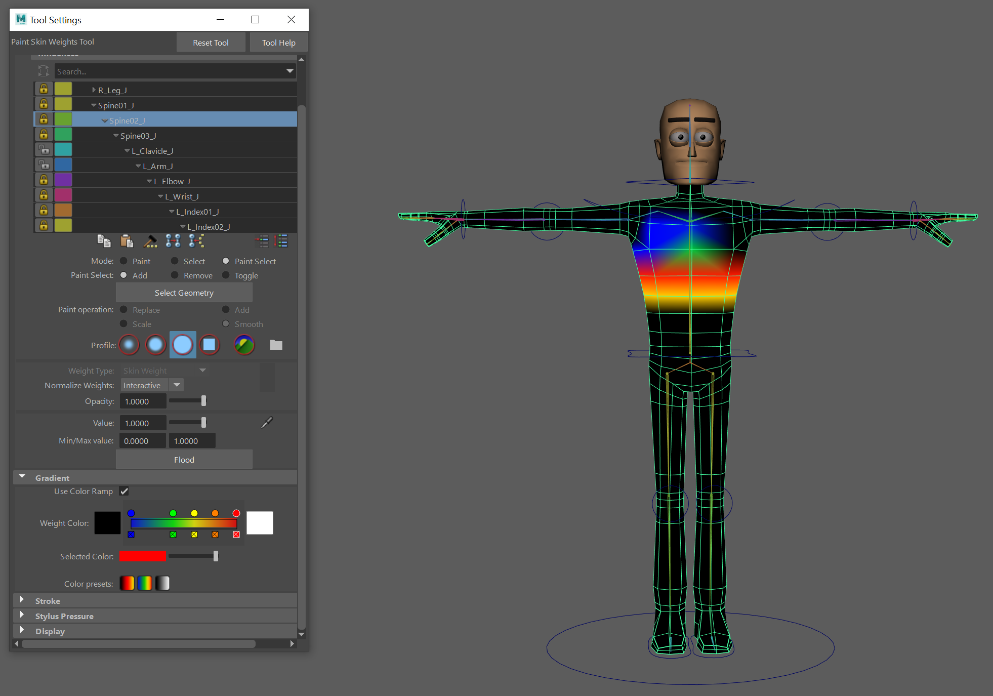Collapse the Spine03_J joint hierarchy

tap(116, 136)
